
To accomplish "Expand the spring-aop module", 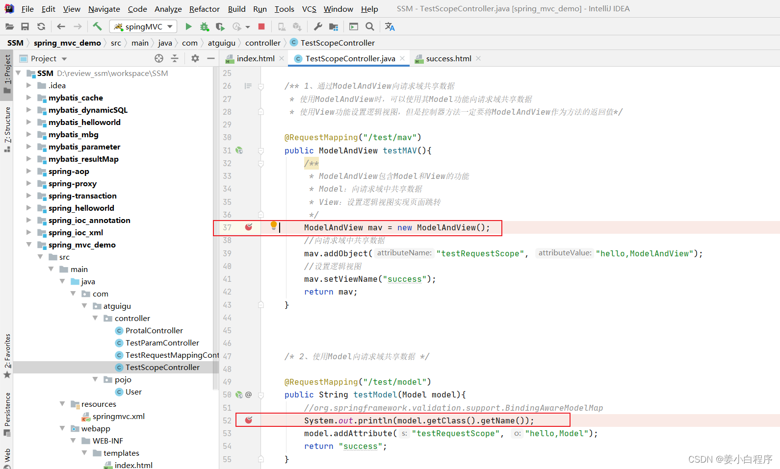I will point(29,171).
